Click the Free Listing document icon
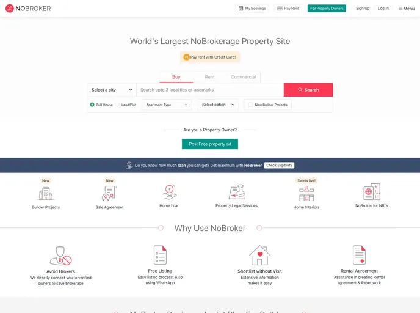420x313 pixels. click(x=160, y=255)
